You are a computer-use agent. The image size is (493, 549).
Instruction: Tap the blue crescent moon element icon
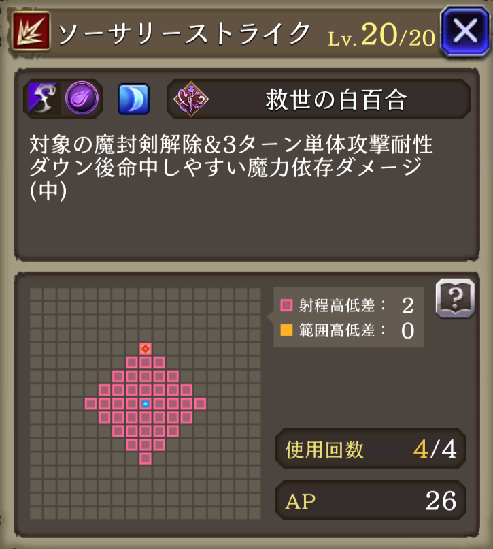tap(134, 99)
